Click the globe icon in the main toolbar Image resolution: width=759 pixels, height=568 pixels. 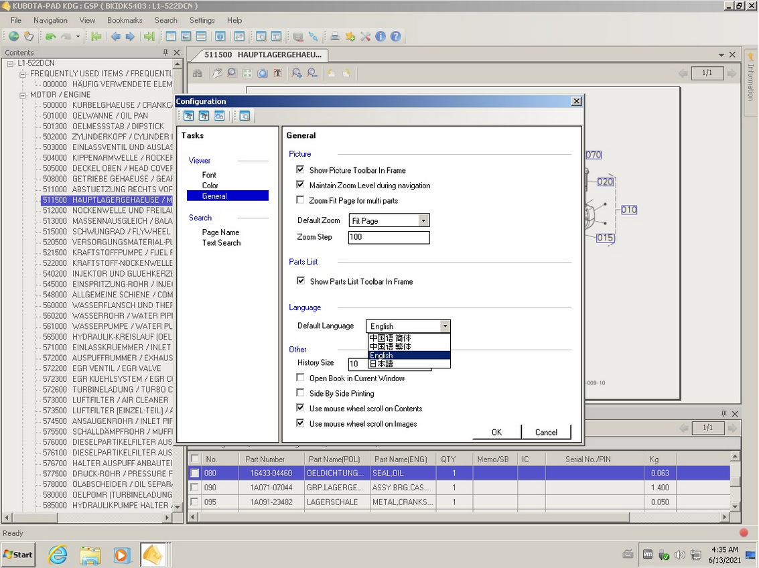tap(13, 36)
